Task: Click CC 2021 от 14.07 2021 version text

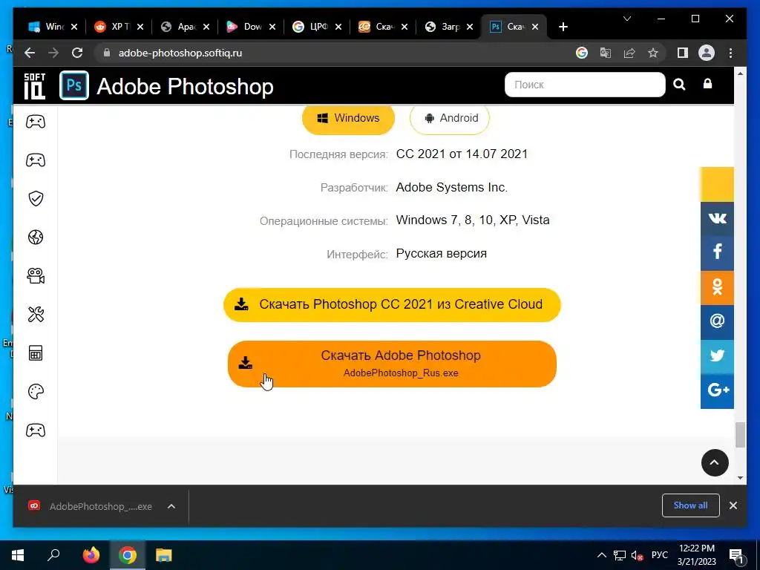Action: 462,154
